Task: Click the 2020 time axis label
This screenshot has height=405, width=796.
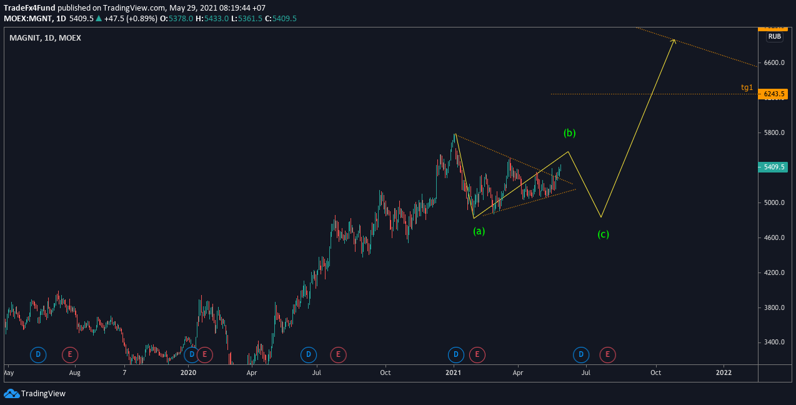Action: [188, 372]
